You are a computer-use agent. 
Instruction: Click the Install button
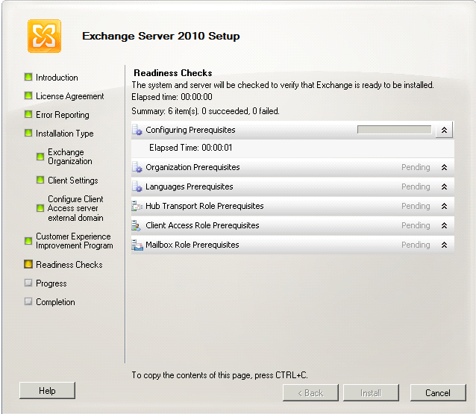coord(371,393)
